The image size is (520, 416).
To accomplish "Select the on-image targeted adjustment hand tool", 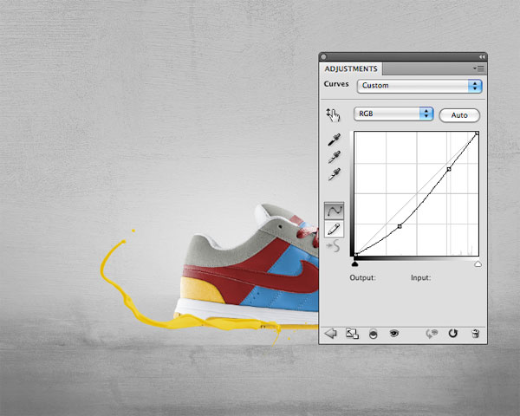I will coord(333,114).
